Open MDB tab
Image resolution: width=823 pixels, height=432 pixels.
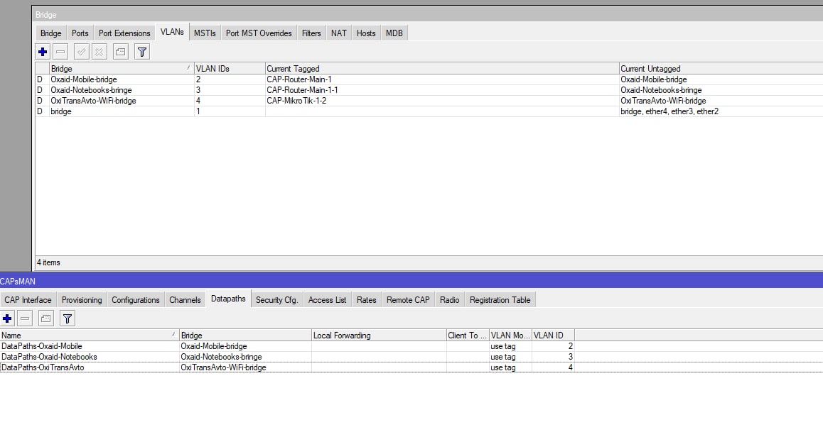(394, 33)
